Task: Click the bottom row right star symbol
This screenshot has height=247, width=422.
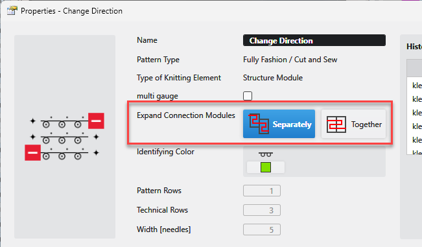Action: [x=96, y=153]
